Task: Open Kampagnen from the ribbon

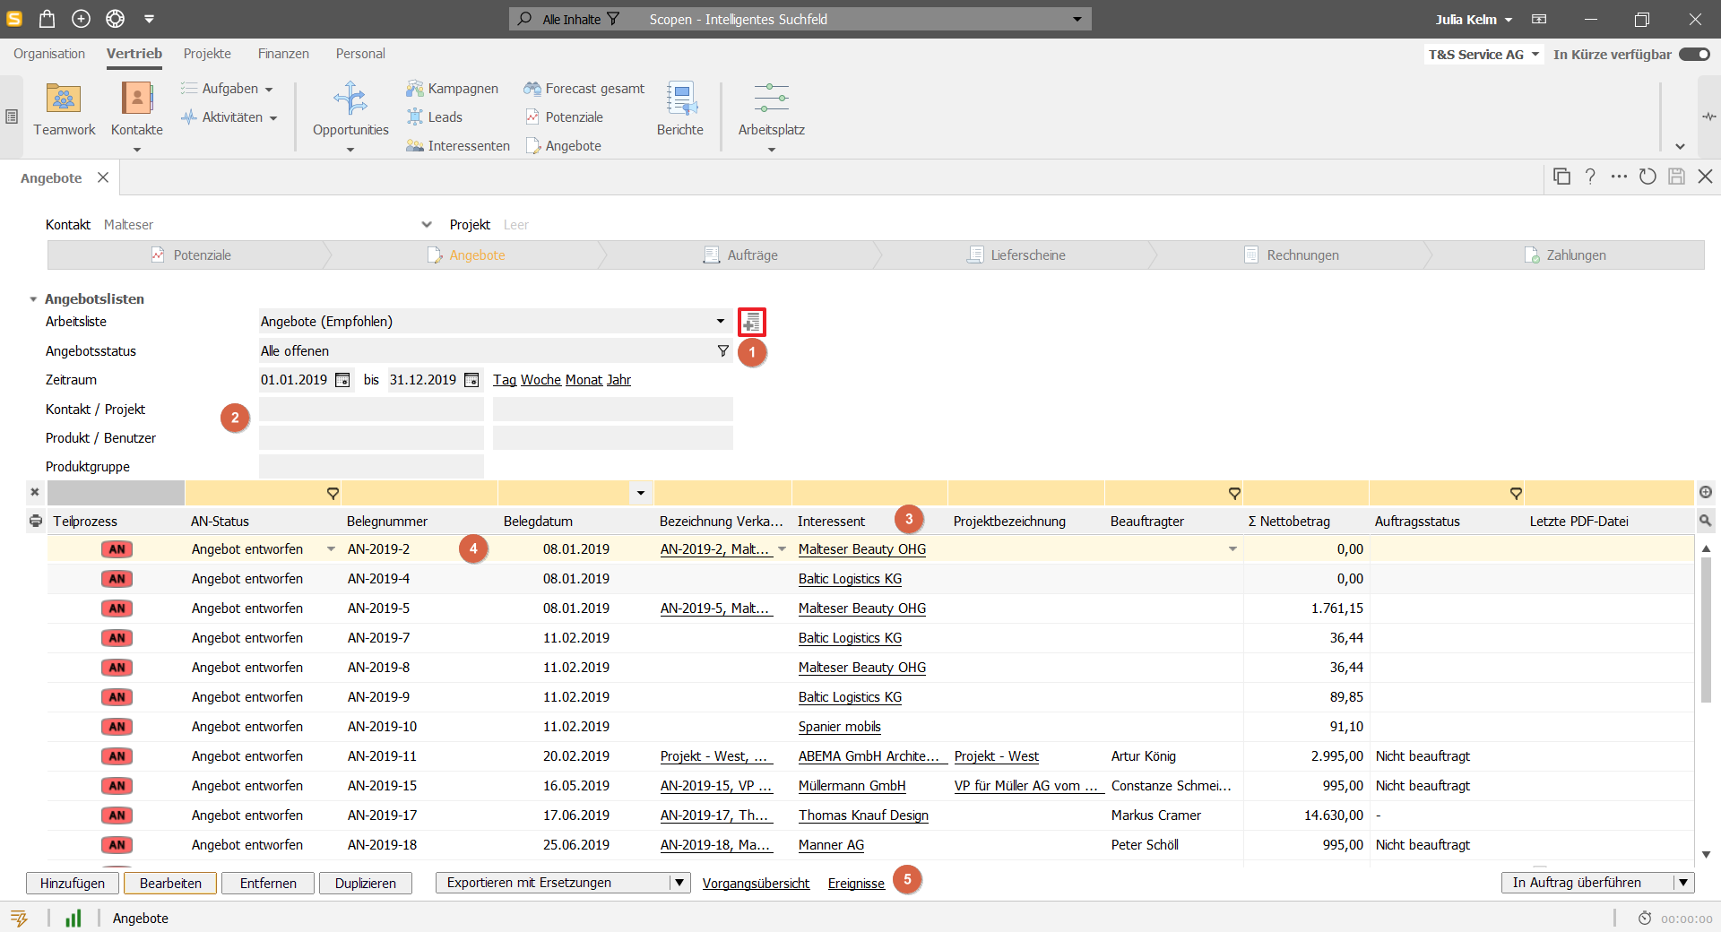Action: click(x=452, y=89)
